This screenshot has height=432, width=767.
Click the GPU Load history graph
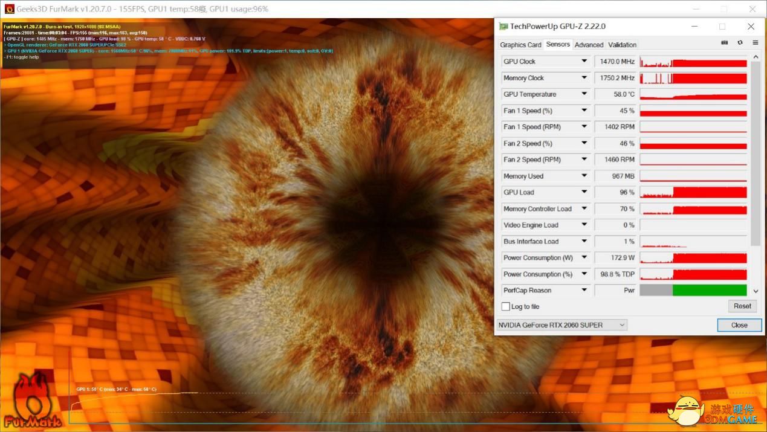click(693, 192)
